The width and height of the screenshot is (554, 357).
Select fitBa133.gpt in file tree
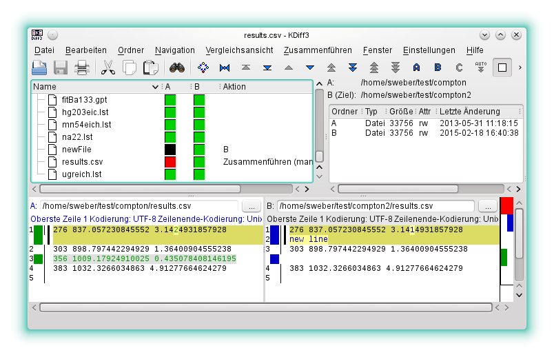tap(84, 100)
